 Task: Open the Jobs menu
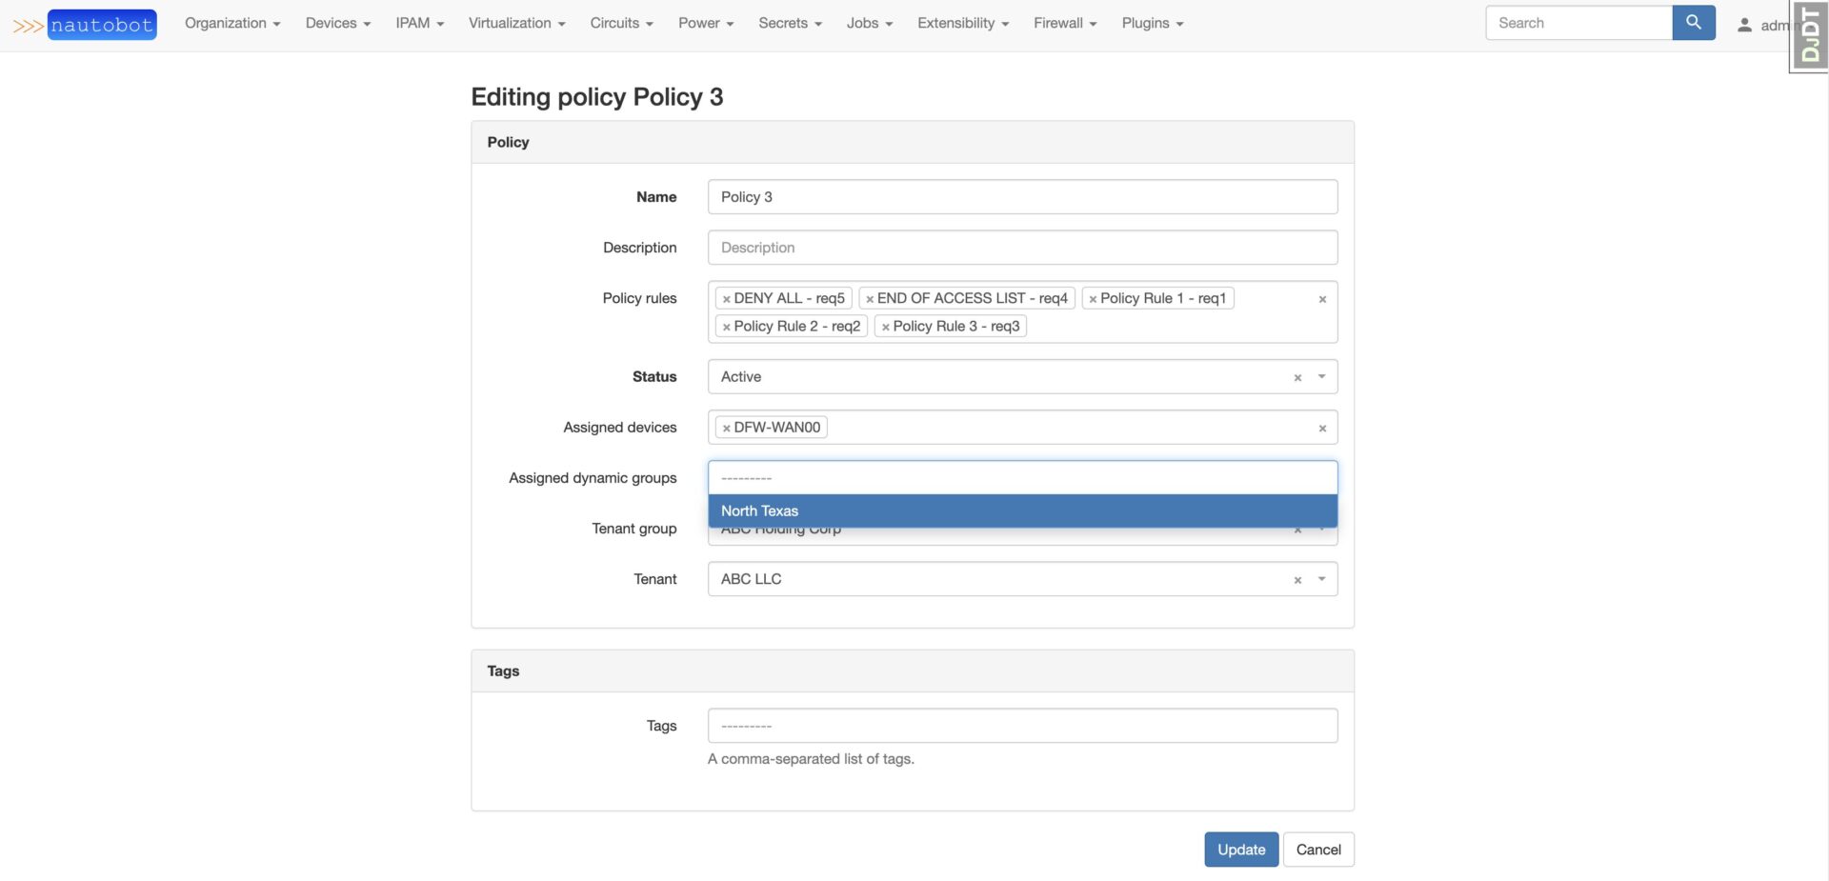pos(870,23)
